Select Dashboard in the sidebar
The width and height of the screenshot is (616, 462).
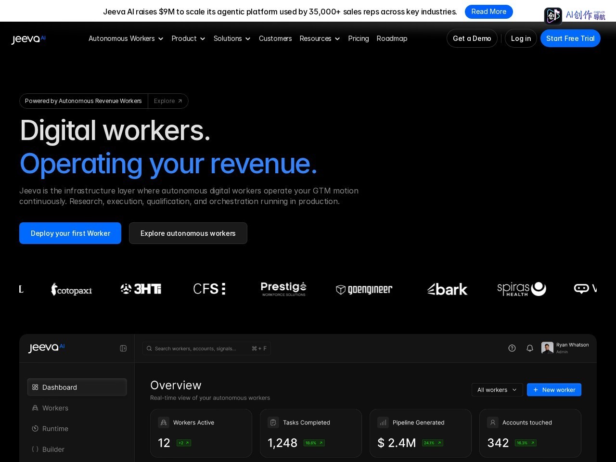point(77,387)
